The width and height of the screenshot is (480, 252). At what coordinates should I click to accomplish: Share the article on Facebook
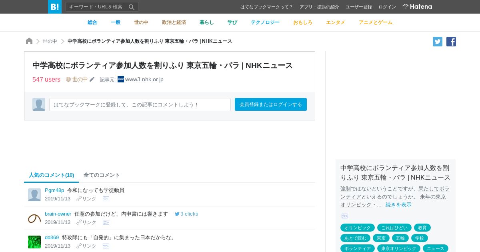click(x=451, y=42)
